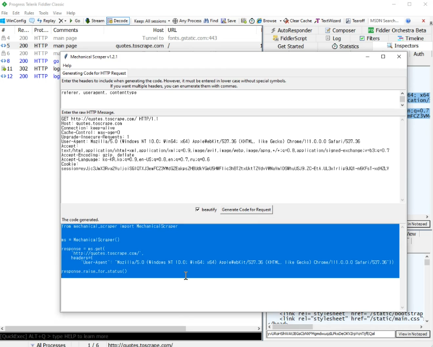
Task: Switch to the Statistics tab
Action: (345, 47)
